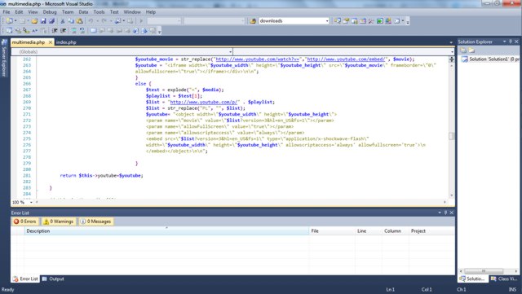Switch to the Class View tab
Image resolution: width=522 pixels, height=294 pixels.
[504, 279]
